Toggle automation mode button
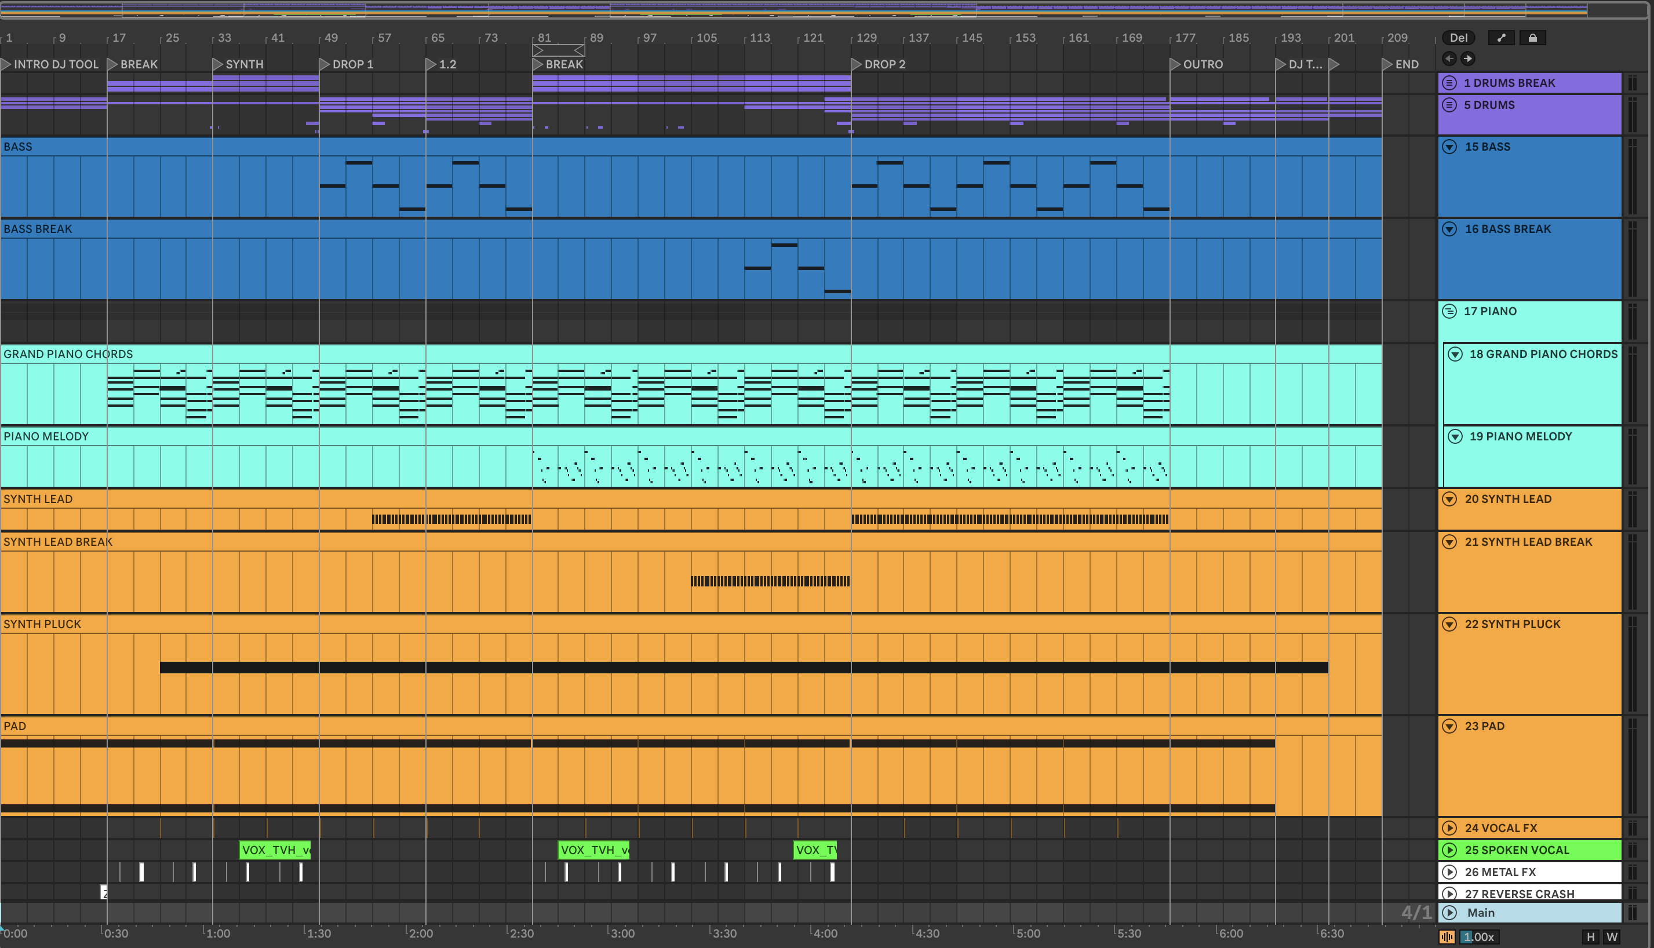The width and height of the screenshot is (1654, 948). coord(1501,38)
